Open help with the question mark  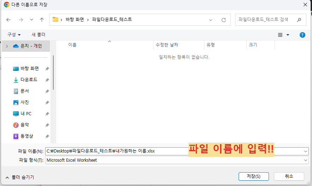(302, 35)
